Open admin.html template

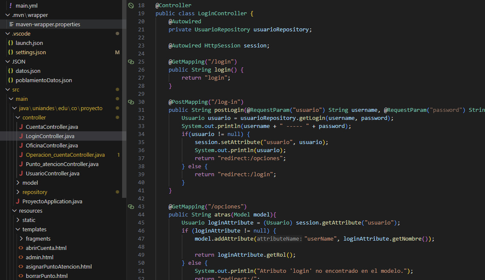point(39,257)
